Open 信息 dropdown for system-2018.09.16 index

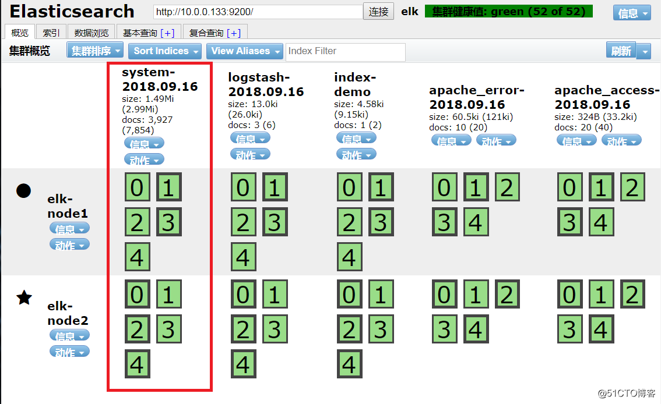[144, 144]
